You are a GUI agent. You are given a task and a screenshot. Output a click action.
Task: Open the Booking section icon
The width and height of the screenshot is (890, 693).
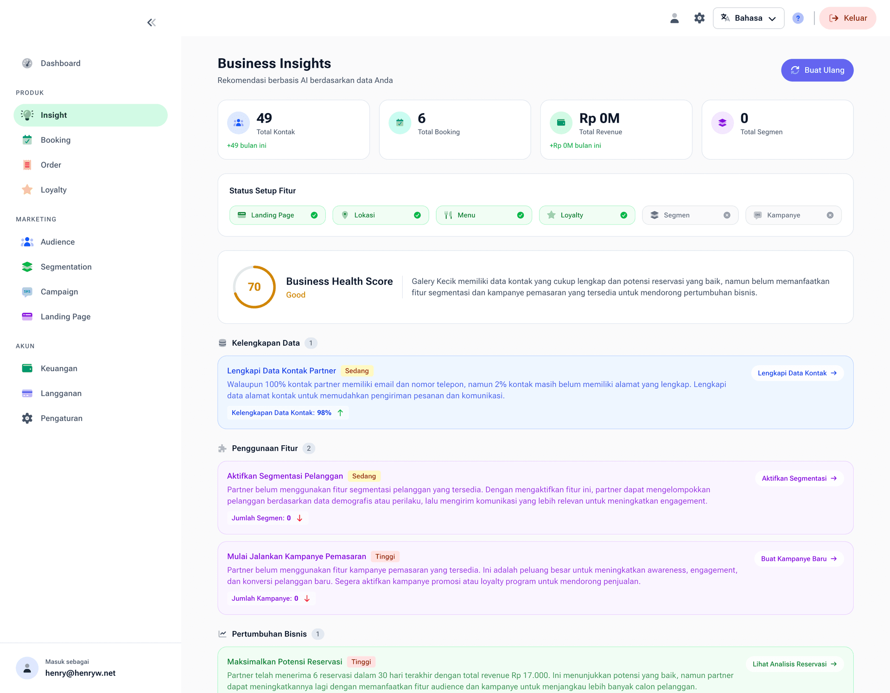[27, 139]
